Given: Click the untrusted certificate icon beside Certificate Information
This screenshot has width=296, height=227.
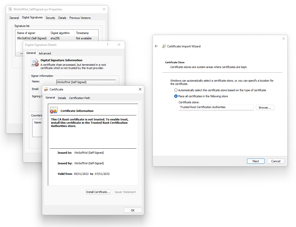Looking at the screenshot, I should [x=54, y=110].
